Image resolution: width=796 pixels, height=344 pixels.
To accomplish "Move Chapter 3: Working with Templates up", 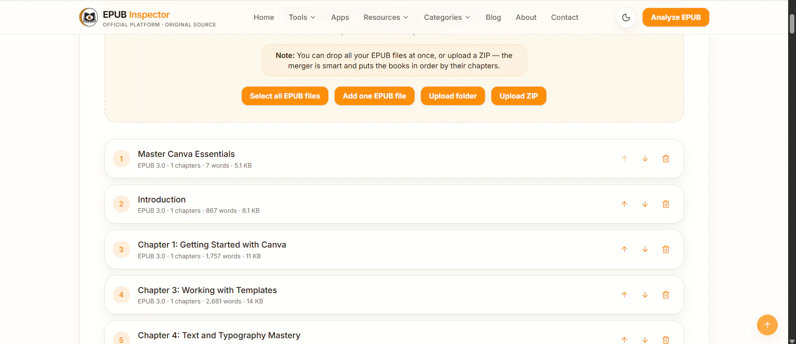I will point(624,295).
